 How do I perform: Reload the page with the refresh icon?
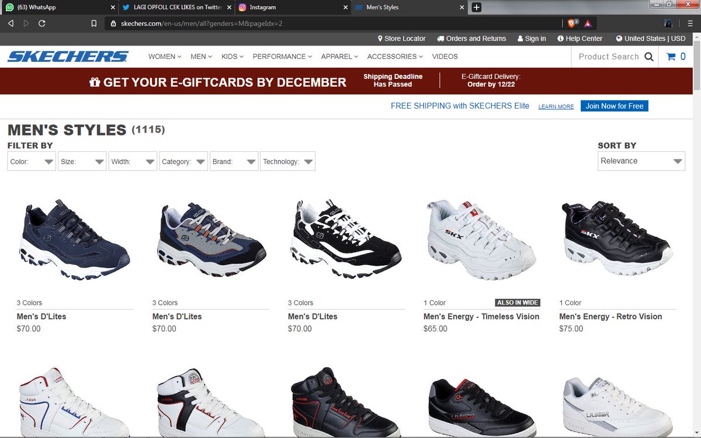click(41, 23)
